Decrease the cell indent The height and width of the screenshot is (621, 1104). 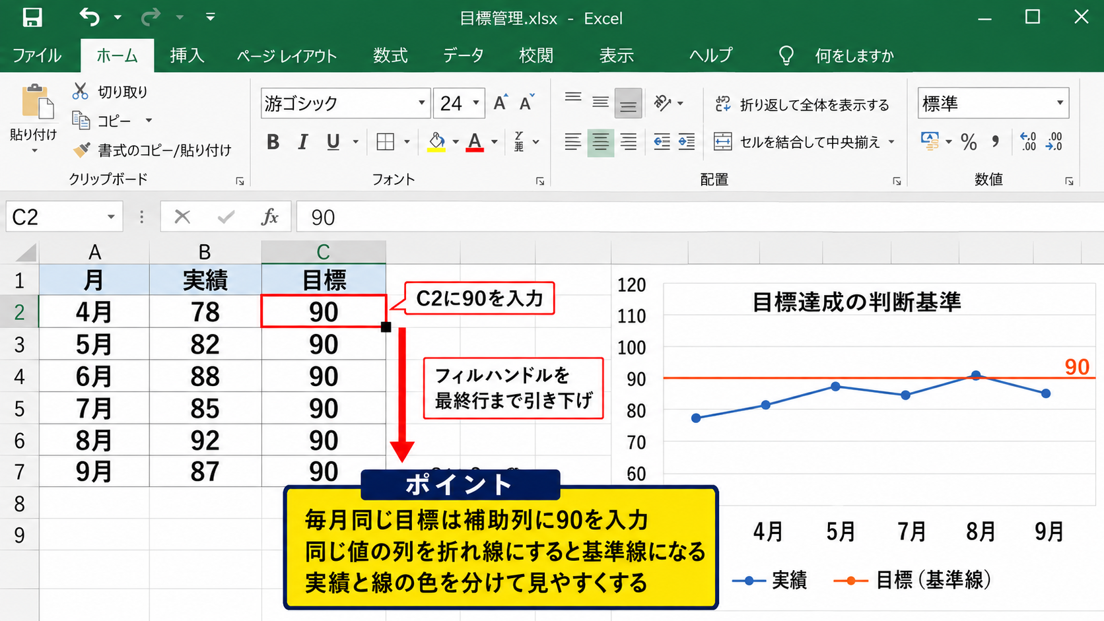coord(662,142)
